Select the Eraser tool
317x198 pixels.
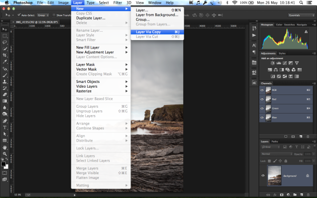pyautogui.click(x=4, y=95)
